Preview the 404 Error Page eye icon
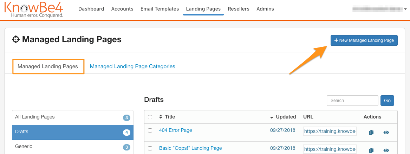This screenshot has height=154, width=410. click(386, 133)
